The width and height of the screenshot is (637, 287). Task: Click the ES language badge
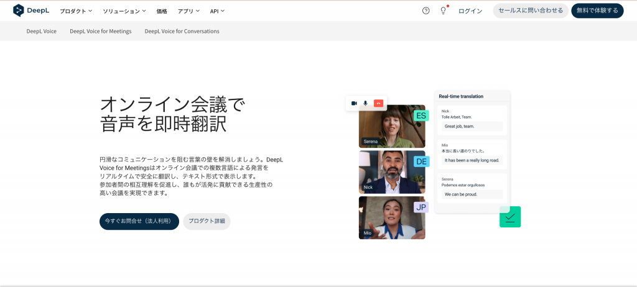pos(421,116)
